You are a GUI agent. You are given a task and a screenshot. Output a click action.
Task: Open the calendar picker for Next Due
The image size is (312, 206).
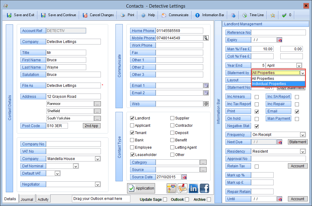point(280,142)
